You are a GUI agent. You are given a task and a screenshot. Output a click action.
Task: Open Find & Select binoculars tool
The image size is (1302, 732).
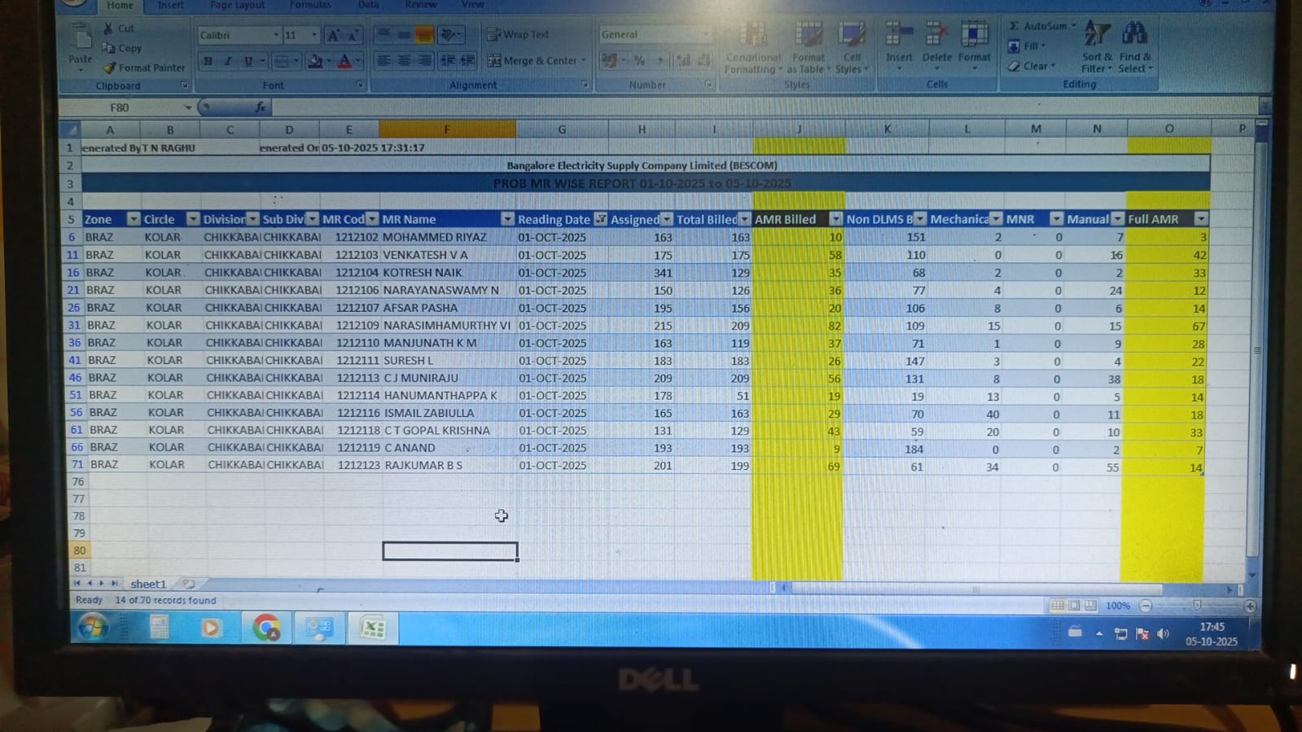click(x=1134, y=47)
